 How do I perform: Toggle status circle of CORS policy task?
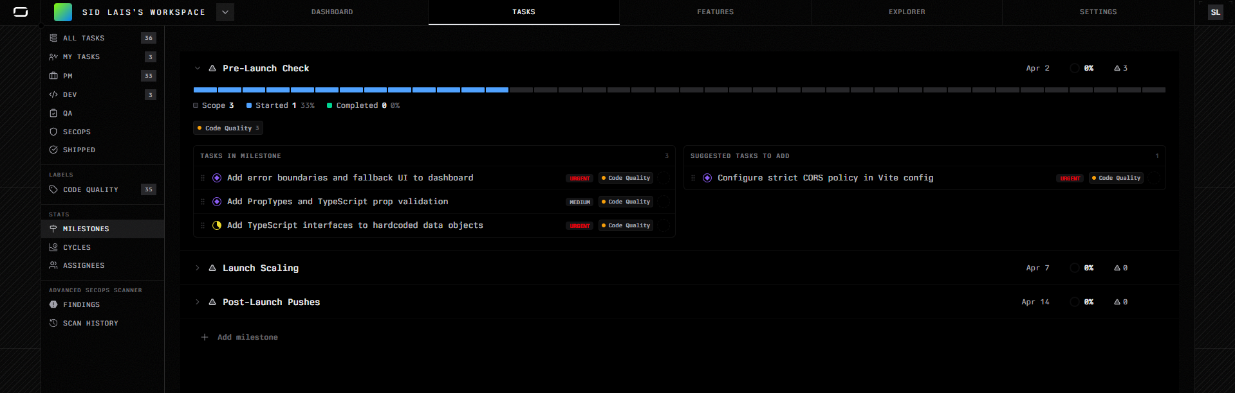(707, 178)
